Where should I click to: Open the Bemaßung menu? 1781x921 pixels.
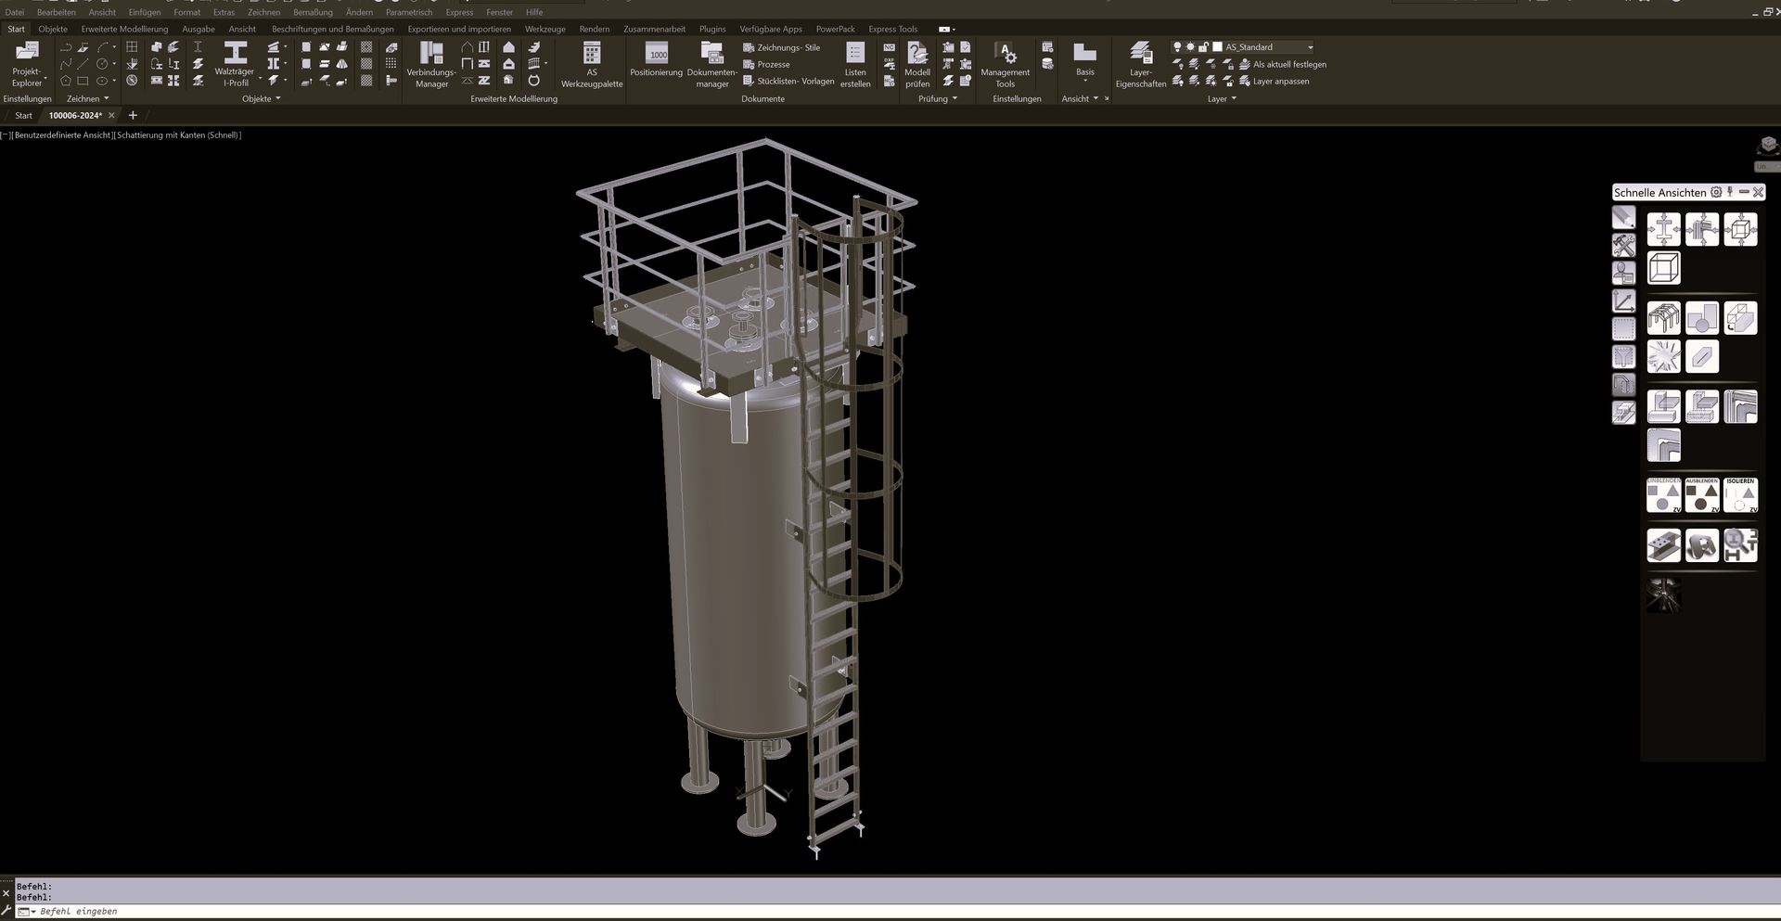[x=313, y=12]
